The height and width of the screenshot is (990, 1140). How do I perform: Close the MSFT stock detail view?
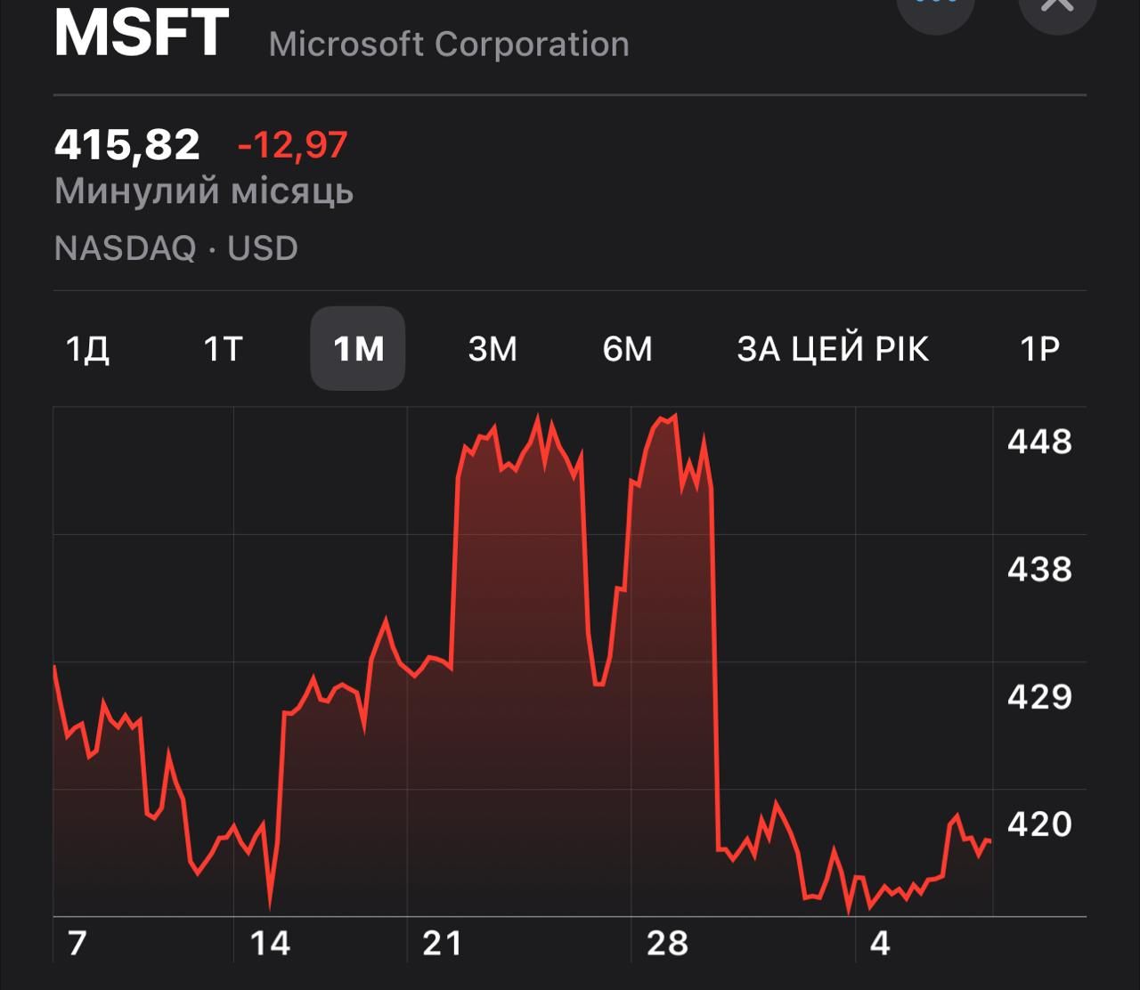click(1057, 7)
